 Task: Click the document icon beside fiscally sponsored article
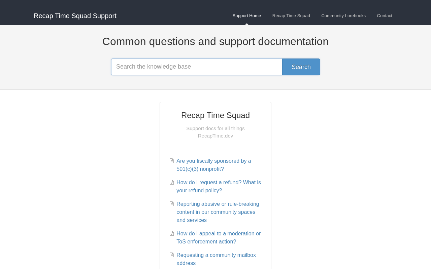(172, 161)
